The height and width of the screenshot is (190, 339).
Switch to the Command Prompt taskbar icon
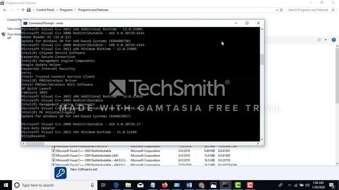click(x=226, y=185)
